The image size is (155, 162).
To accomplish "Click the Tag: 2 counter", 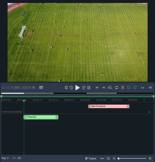I will 5,158.
